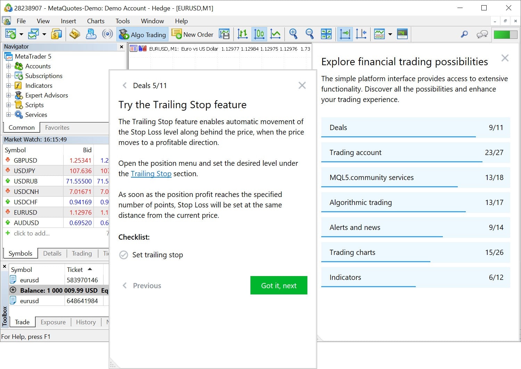Image resolution: width=521 pixels, height=369 pixels.
Task: Click the New Order toolbar button
Action: click(x=192, y=34)
